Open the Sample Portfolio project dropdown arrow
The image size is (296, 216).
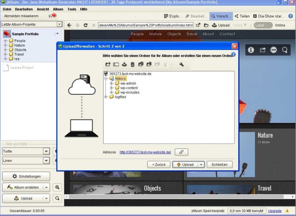[x=58, y=34]
